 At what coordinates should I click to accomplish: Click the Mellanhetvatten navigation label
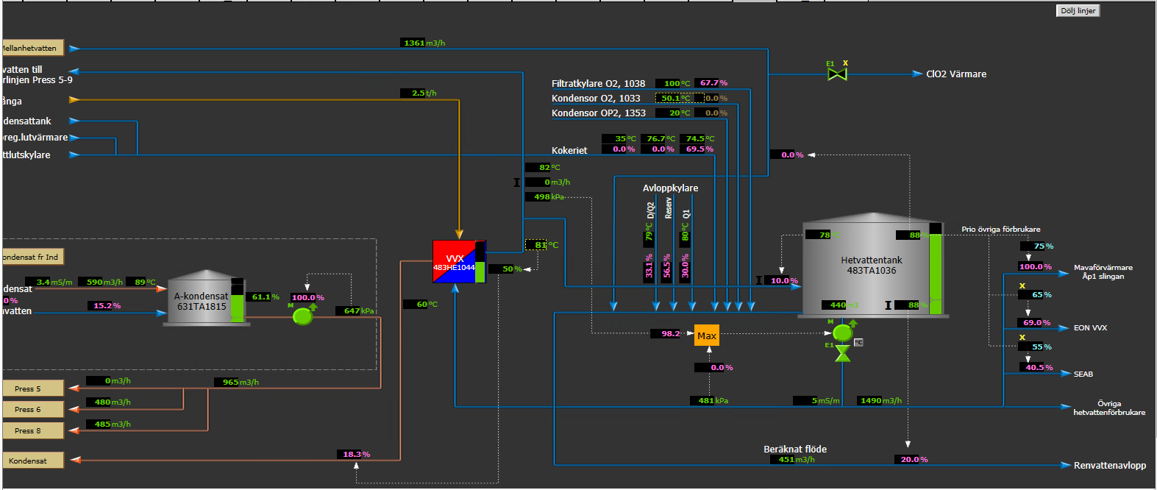coord(32,49)
